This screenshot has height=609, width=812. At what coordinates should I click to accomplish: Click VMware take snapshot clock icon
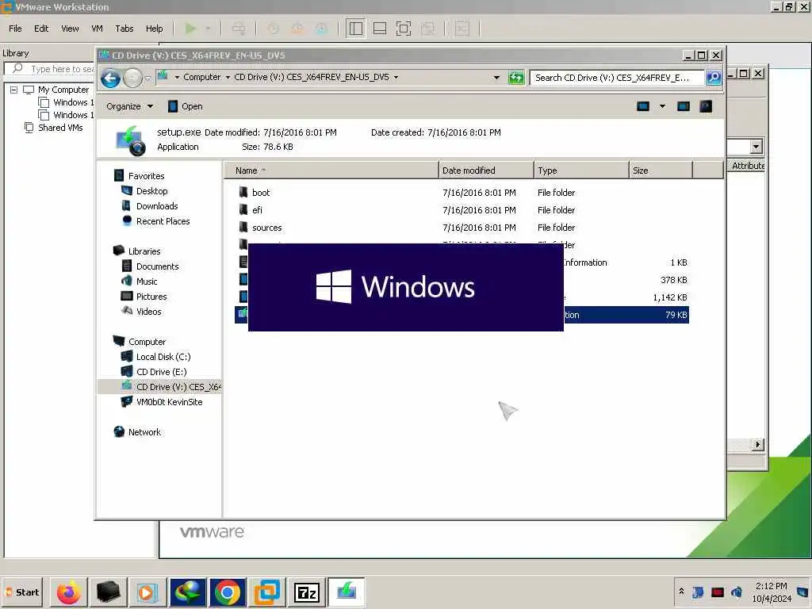click(273, 29)
